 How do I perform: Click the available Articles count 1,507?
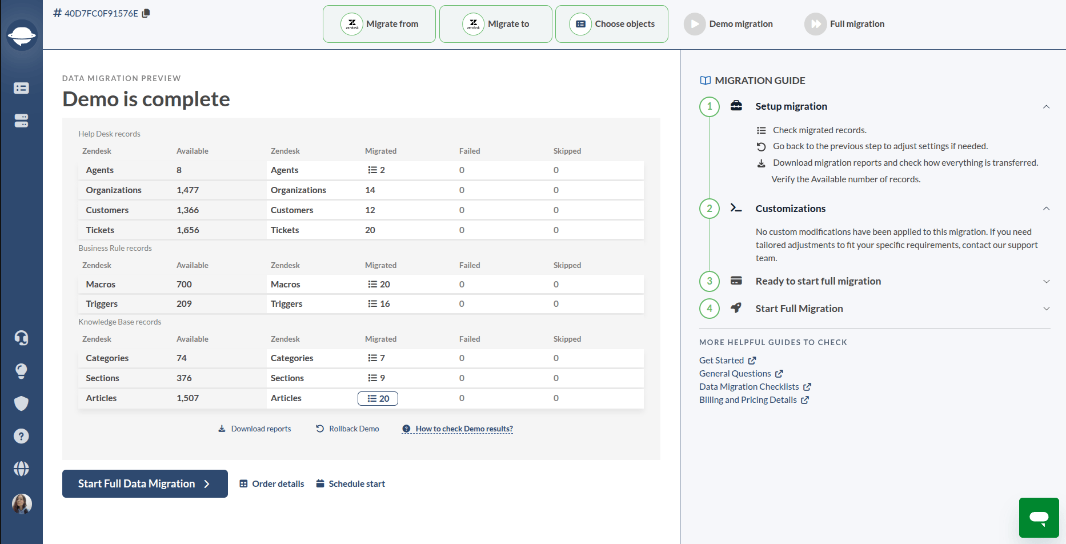(x=188, y=398)
